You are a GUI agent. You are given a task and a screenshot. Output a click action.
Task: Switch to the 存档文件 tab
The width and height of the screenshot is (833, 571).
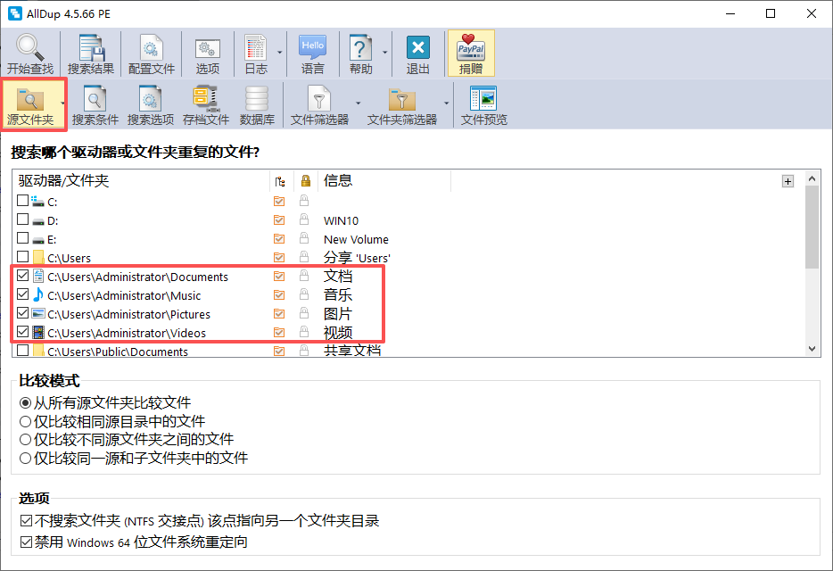206,104
